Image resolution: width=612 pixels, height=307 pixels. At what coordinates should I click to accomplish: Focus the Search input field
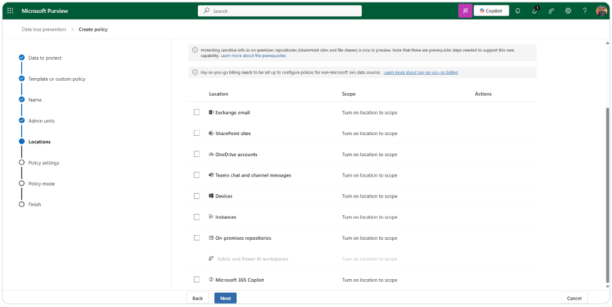tap(279, 11)
